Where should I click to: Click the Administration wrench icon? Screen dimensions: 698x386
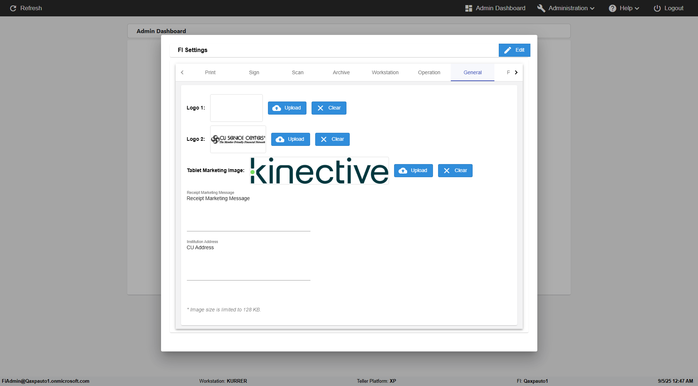[x=541, y=8]
